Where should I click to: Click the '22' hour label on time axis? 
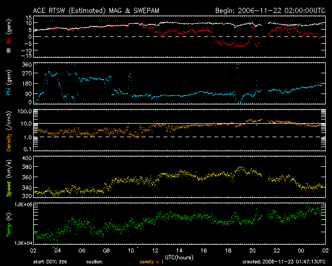[x=276, y=251]
